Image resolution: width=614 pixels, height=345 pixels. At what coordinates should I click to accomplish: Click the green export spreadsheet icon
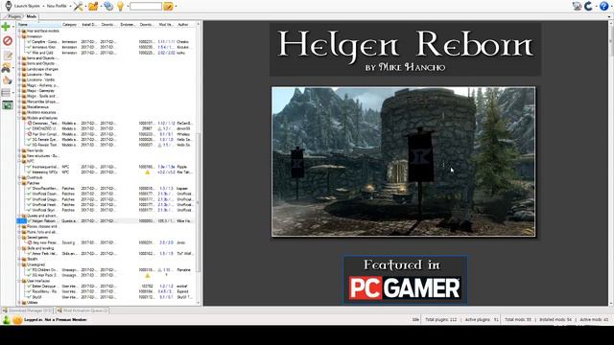[x=8, y=105]
